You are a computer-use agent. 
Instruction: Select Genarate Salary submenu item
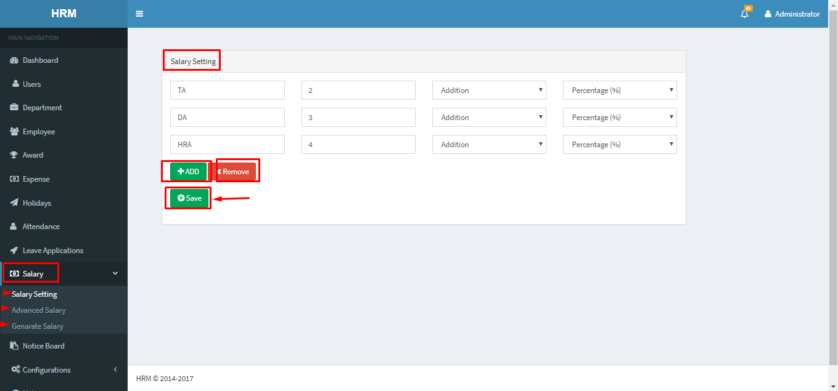[38, 326]
